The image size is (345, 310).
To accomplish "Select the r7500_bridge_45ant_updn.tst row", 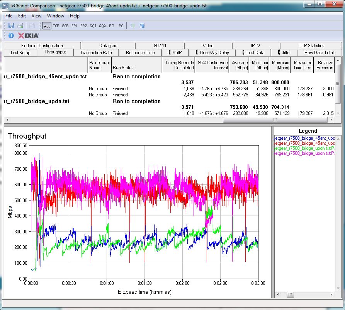I will pyautogui.click(x=169, y=77).
